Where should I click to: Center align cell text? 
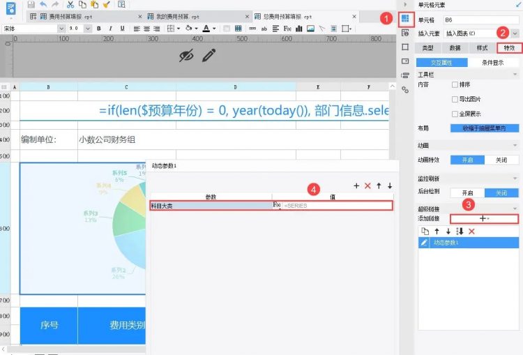tap(146, 29)
